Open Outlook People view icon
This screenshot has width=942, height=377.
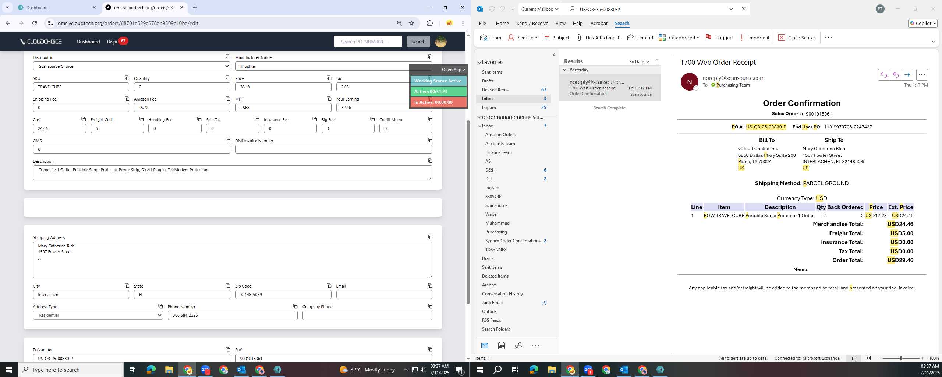click(x=518, y=346)
